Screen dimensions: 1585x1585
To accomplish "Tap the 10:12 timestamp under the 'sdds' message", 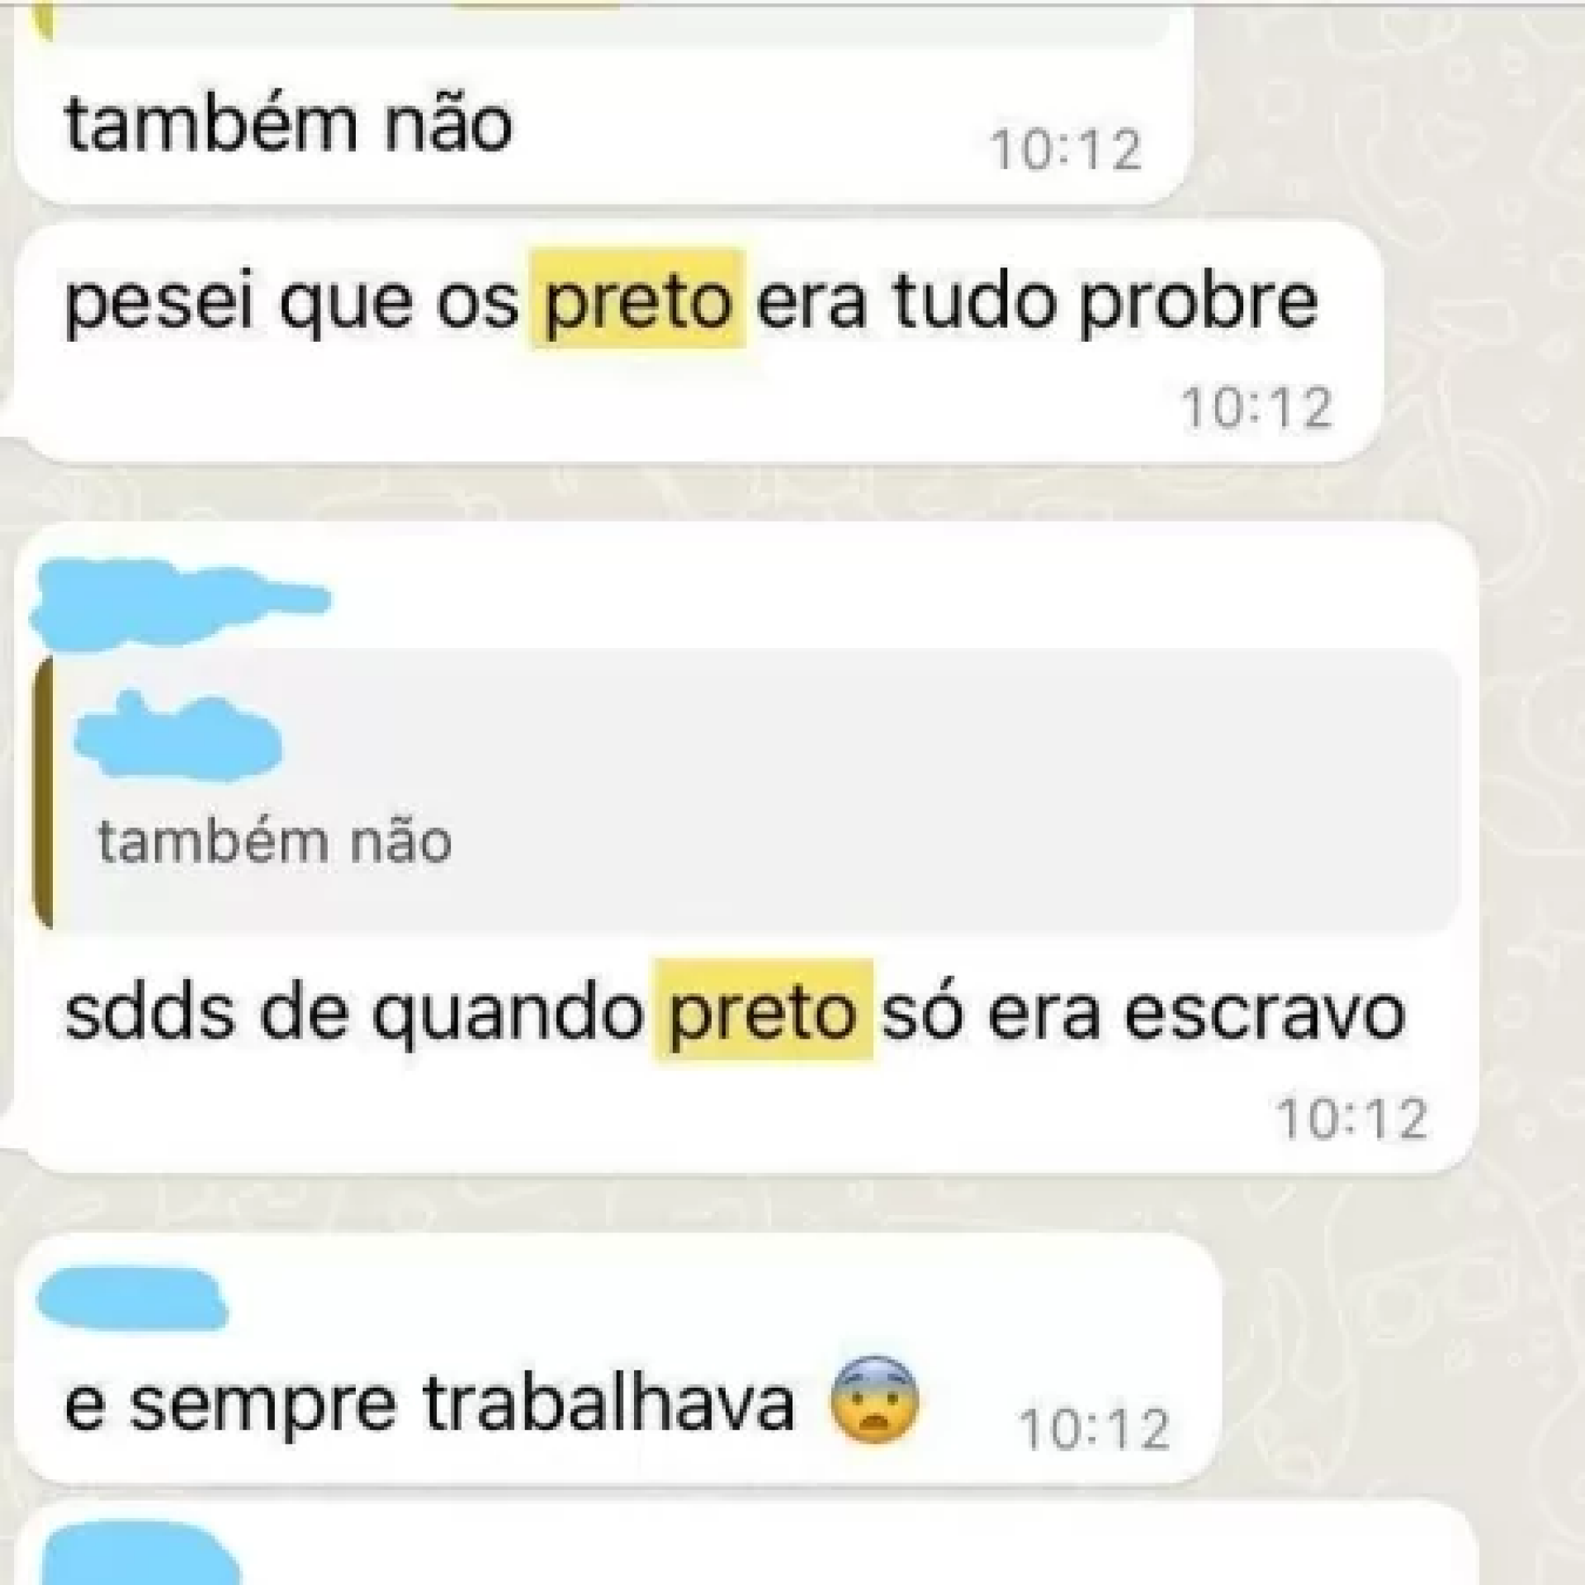I will pos(1351,1119).
